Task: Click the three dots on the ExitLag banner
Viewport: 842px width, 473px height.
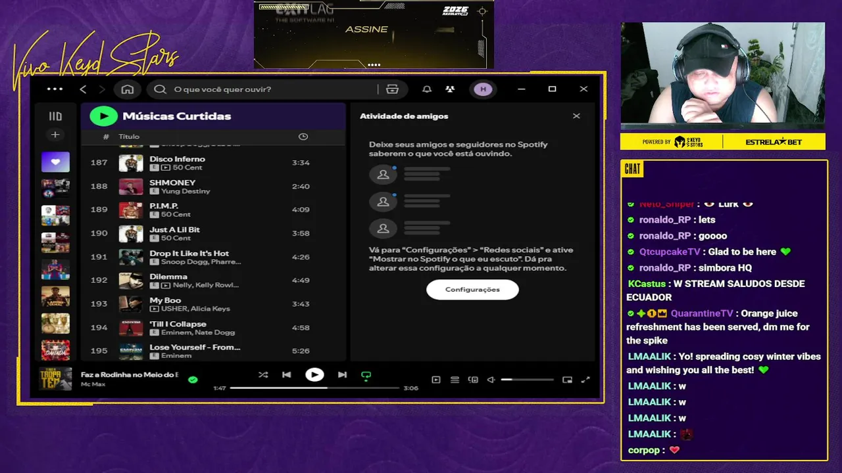Action: click(374, 64)
